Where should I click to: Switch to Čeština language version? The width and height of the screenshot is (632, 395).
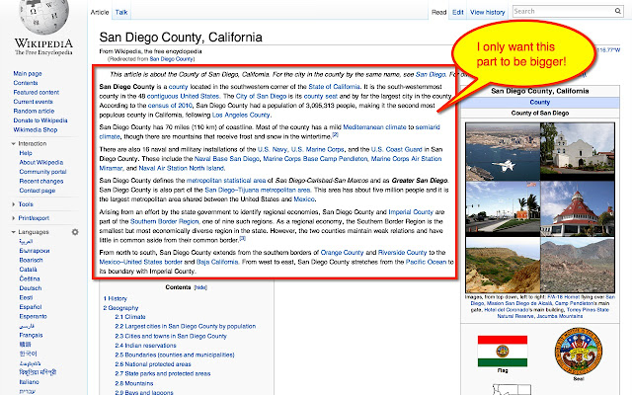tap(30, 278)
